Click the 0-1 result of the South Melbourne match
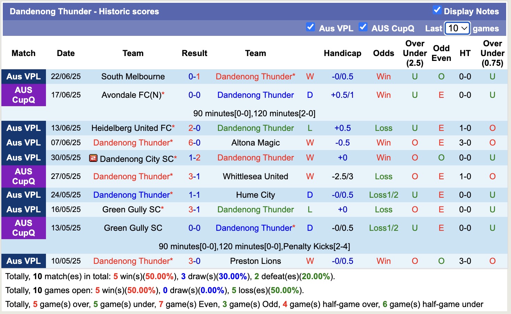 (x=194, y=76)
